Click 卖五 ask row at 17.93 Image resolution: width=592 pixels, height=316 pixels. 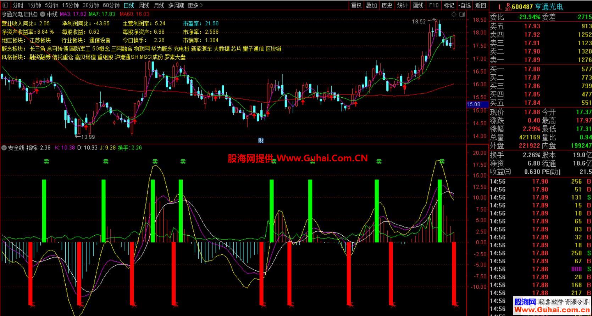pyautogui.click(x=541, y=26)
